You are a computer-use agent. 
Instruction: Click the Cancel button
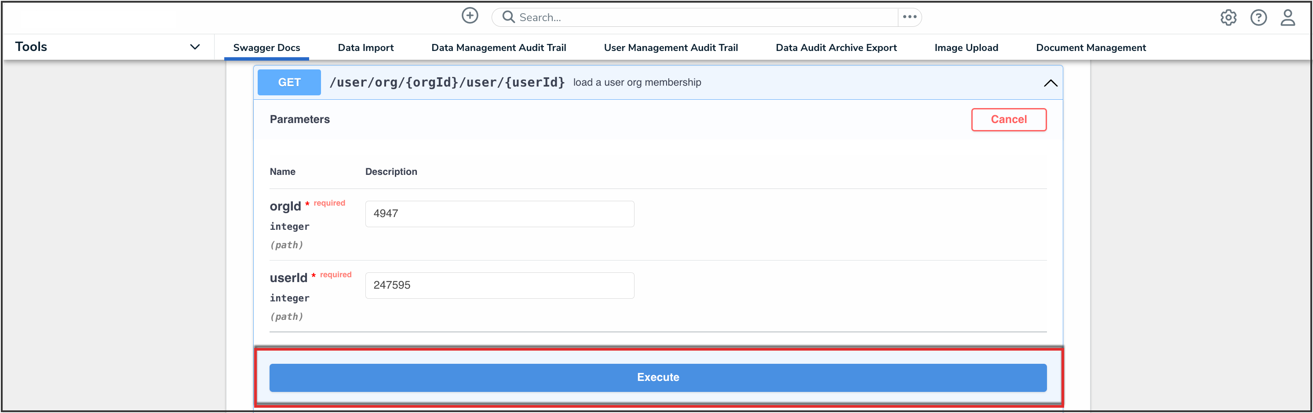tap(1008, 120)
